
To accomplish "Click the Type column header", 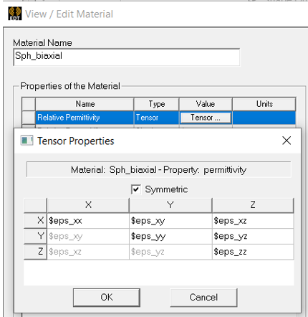I will [157, 104].
